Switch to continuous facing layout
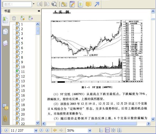The image size is (156, 134). click(x=114, y=130)
